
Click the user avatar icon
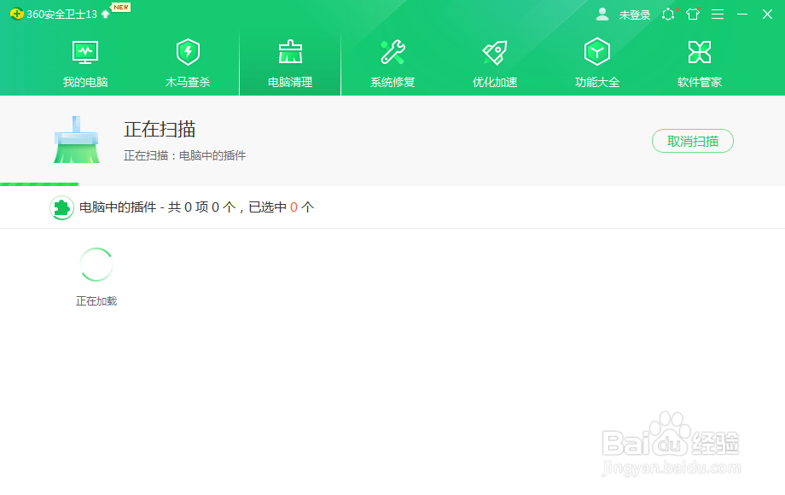tap(602, 14)
